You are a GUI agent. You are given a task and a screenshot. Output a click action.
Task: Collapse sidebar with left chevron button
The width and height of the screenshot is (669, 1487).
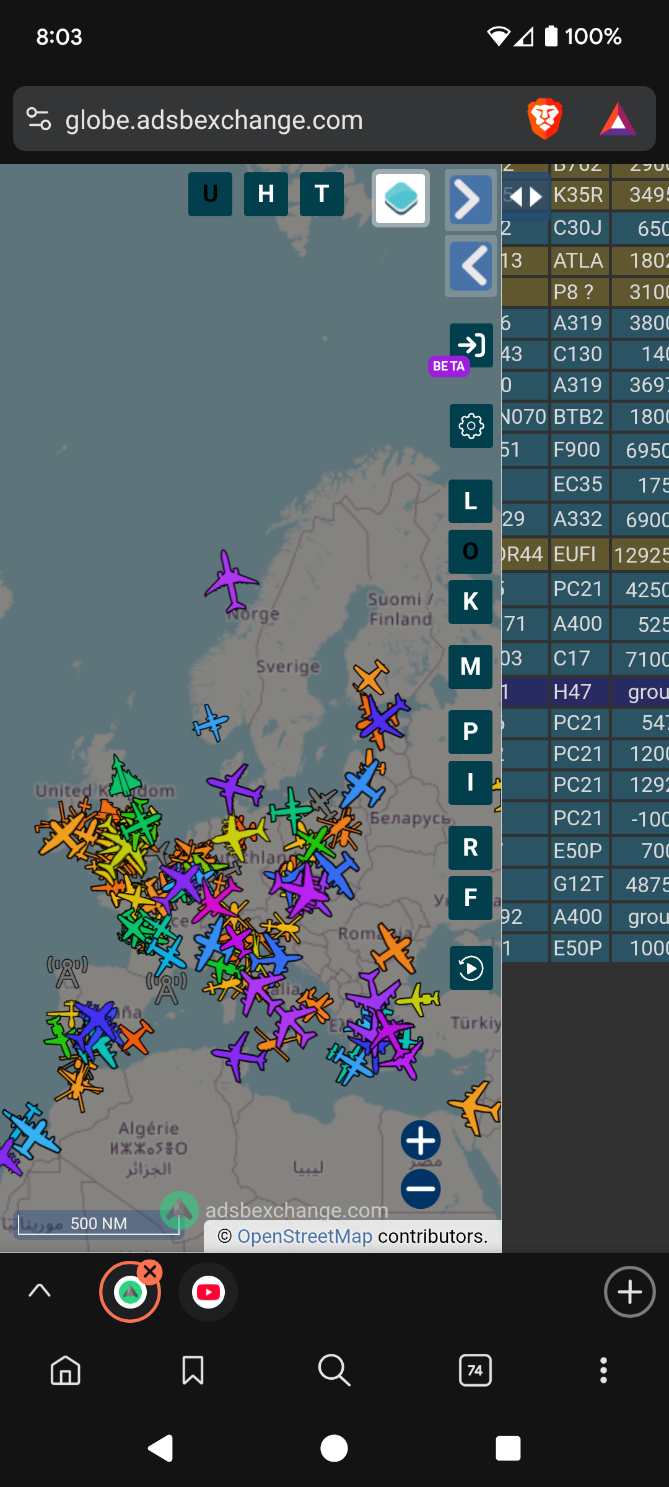click(471, 266)
